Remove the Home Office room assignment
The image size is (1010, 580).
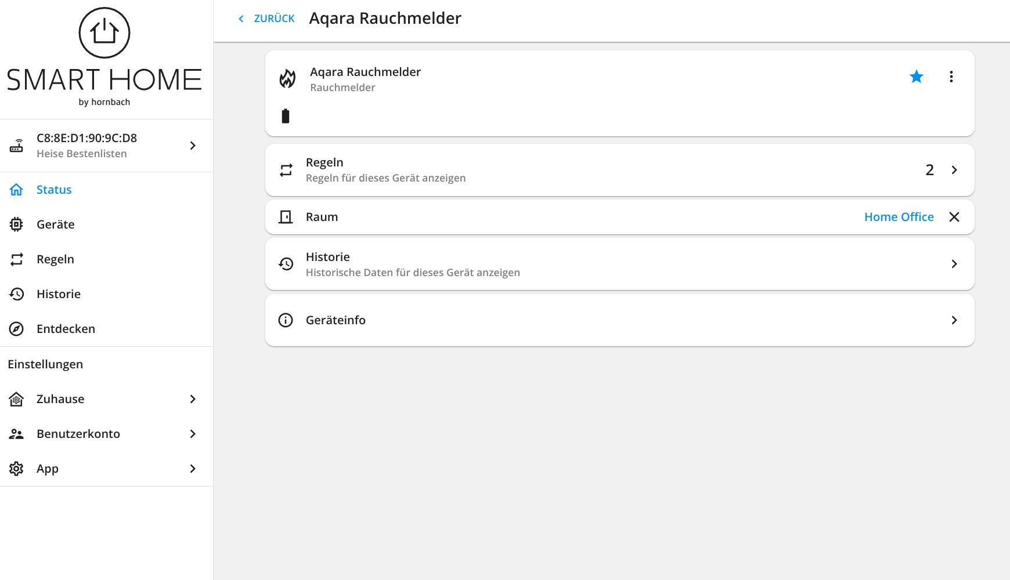[954, 217]
